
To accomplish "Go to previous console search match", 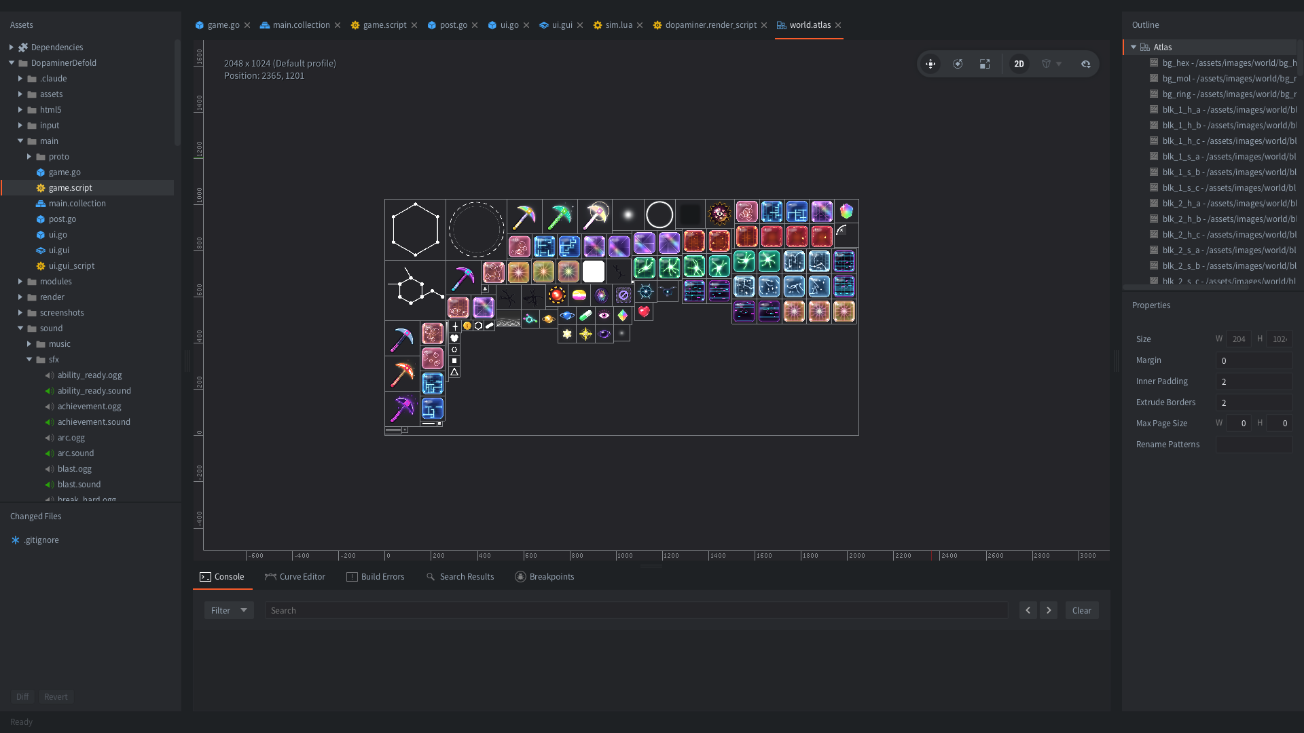I will (x=1028, y=610).
